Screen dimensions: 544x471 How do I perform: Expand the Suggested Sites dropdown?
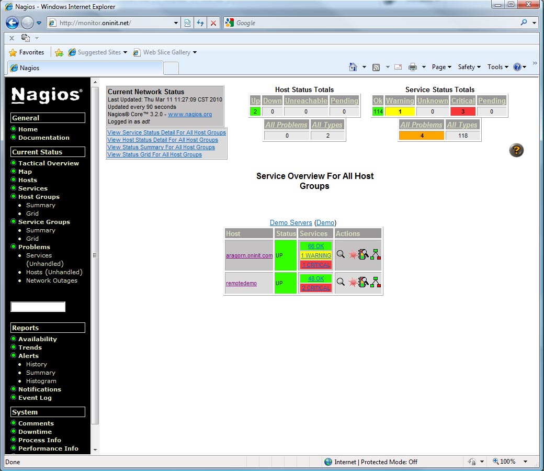pos(125,52)
